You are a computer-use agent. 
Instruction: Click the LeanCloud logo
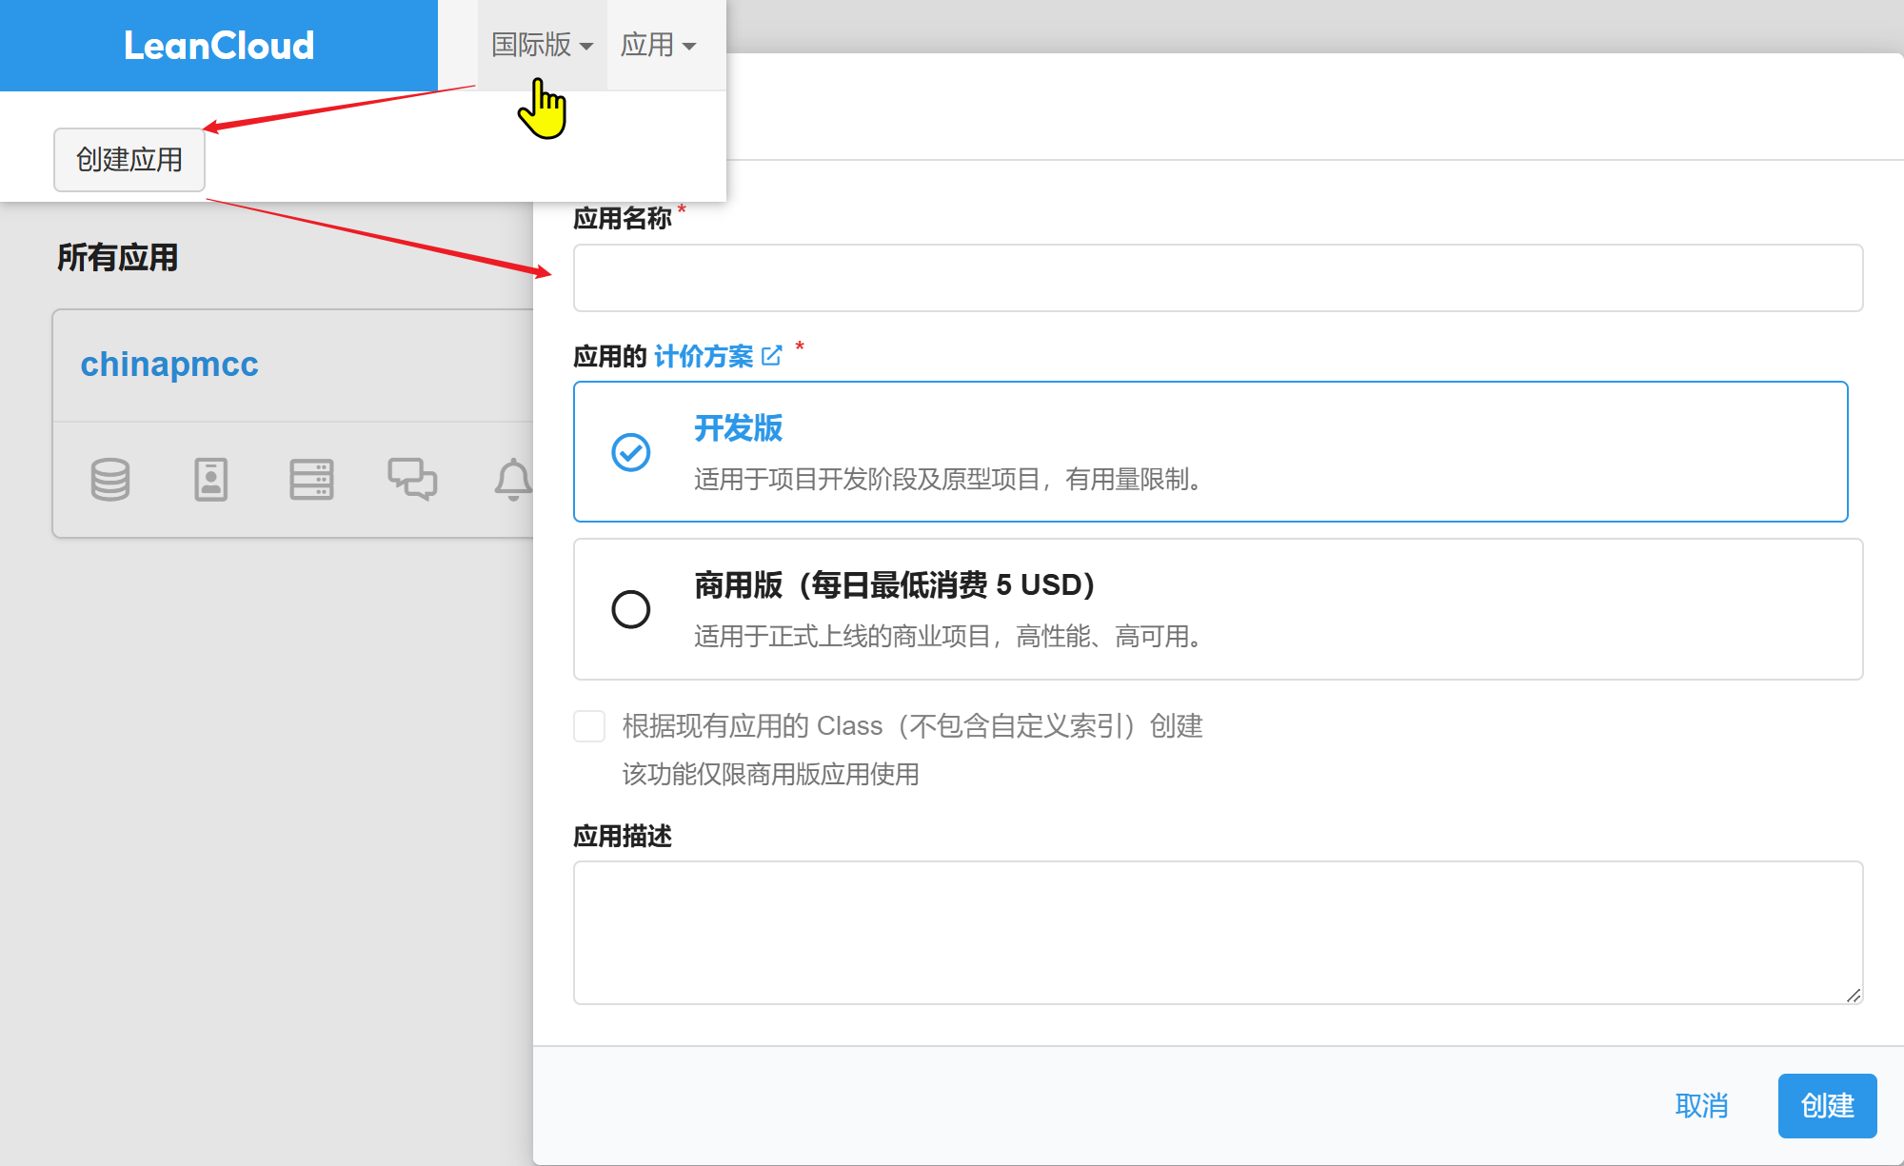coord(219,46)
